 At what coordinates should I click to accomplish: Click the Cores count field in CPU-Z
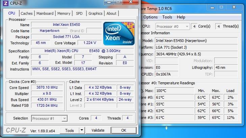pos(96,118)
